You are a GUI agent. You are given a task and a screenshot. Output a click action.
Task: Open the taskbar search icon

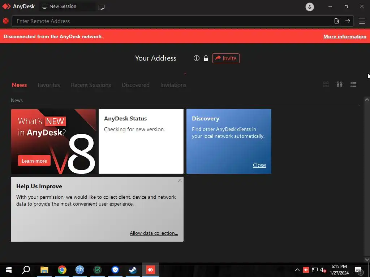click(26, 270)
